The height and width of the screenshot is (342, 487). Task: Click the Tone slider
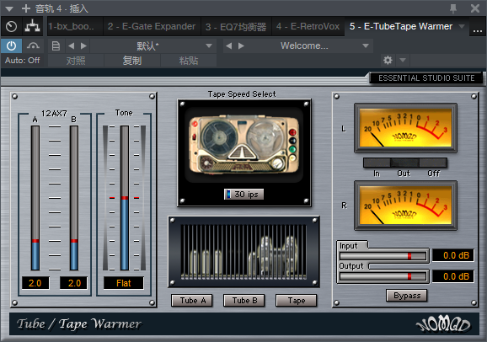(x=125, y=198)
